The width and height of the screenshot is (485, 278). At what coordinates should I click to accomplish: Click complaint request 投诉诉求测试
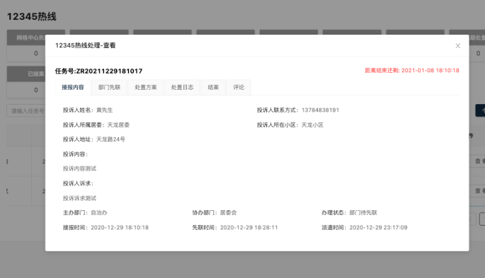click(x=79, y=198)
